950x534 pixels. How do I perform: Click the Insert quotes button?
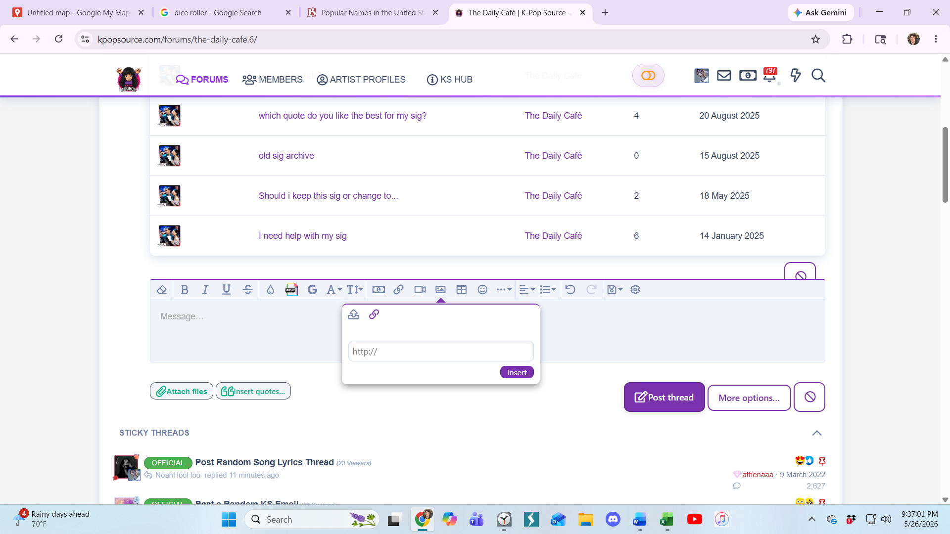point(253,391)
